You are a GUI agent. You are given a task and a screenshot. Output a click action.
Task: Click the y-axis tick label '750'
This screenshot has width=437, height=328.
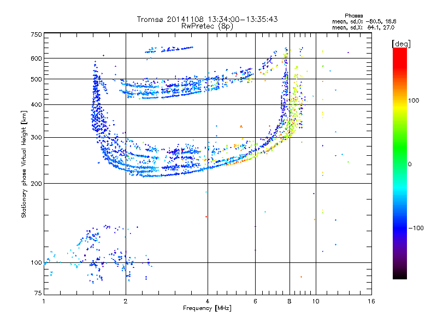tap(36, 34)
